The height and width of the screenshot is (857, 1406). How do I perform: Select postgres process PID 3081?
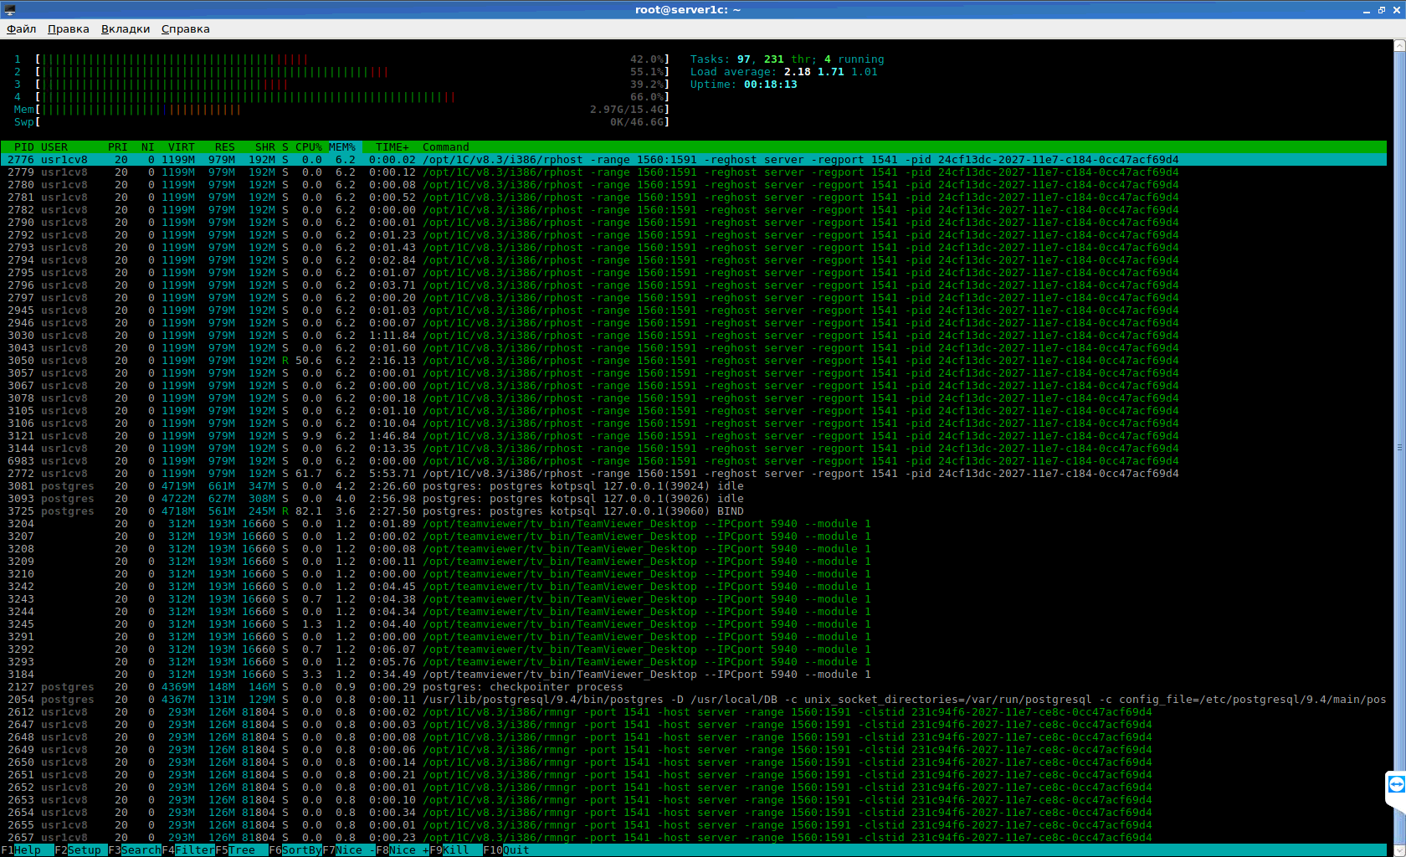coord(693,486)
